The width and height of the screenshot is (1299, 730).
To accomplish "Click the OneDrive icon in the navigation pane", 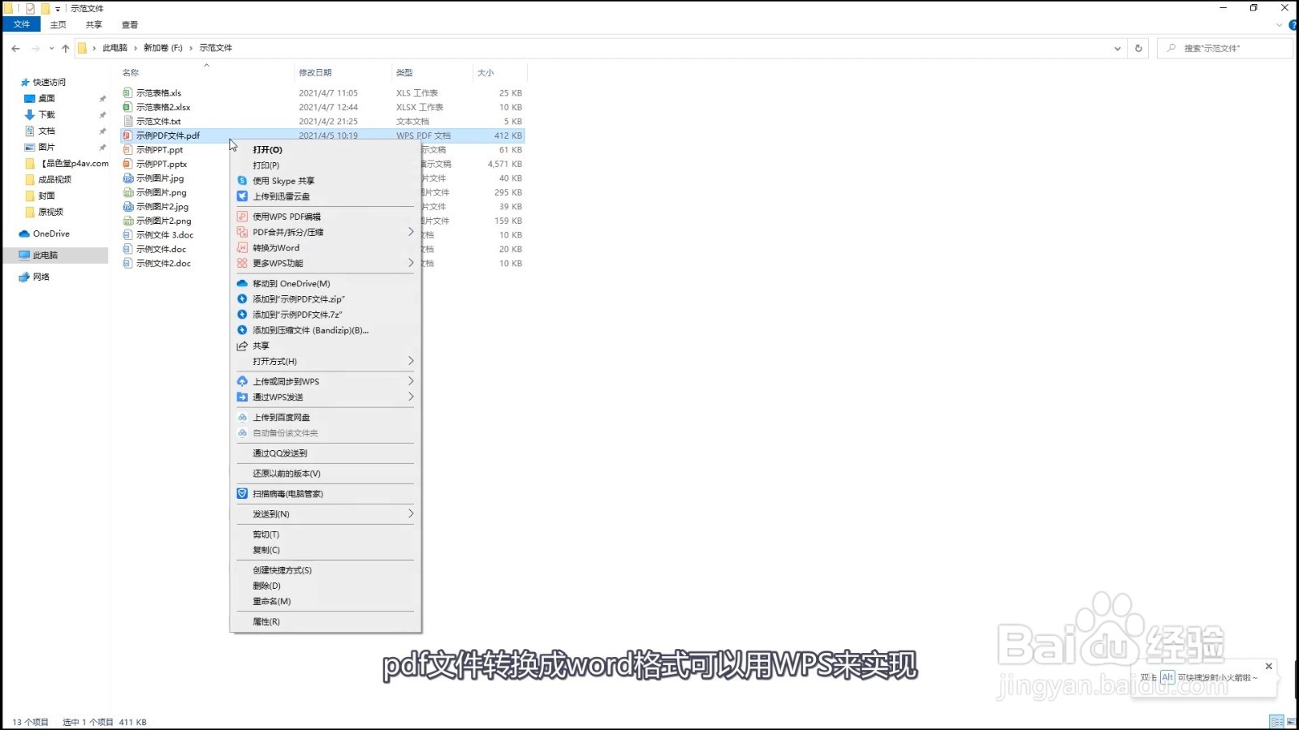I will 24,234.
